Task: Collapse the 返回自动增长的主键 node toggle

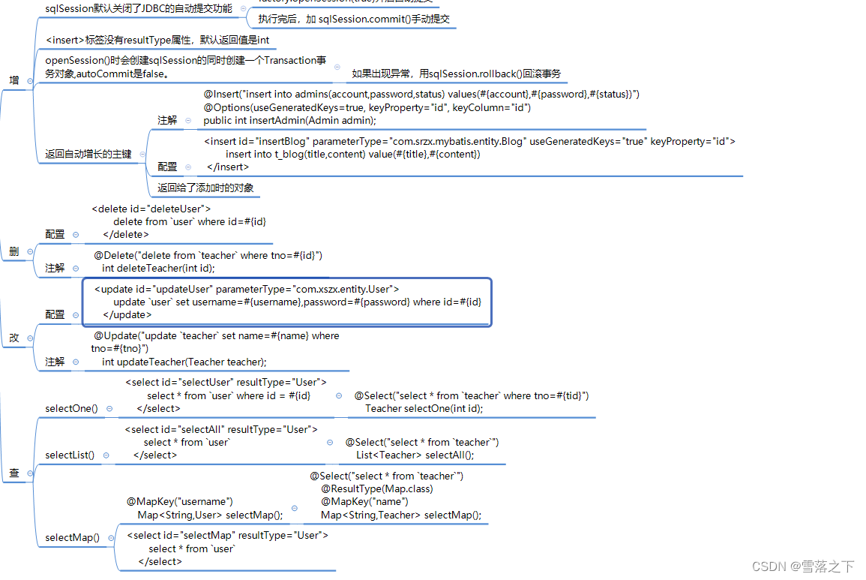Action: [142, 155]
